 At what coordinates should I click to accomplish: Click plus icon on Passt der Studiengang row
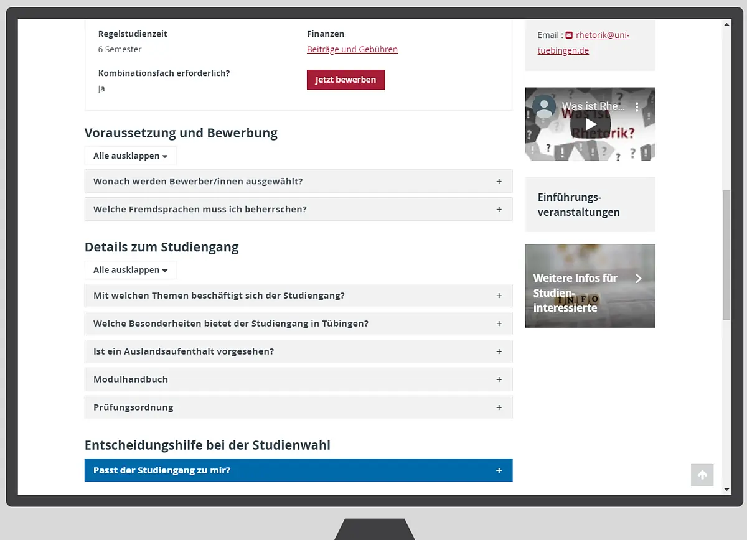499,470
